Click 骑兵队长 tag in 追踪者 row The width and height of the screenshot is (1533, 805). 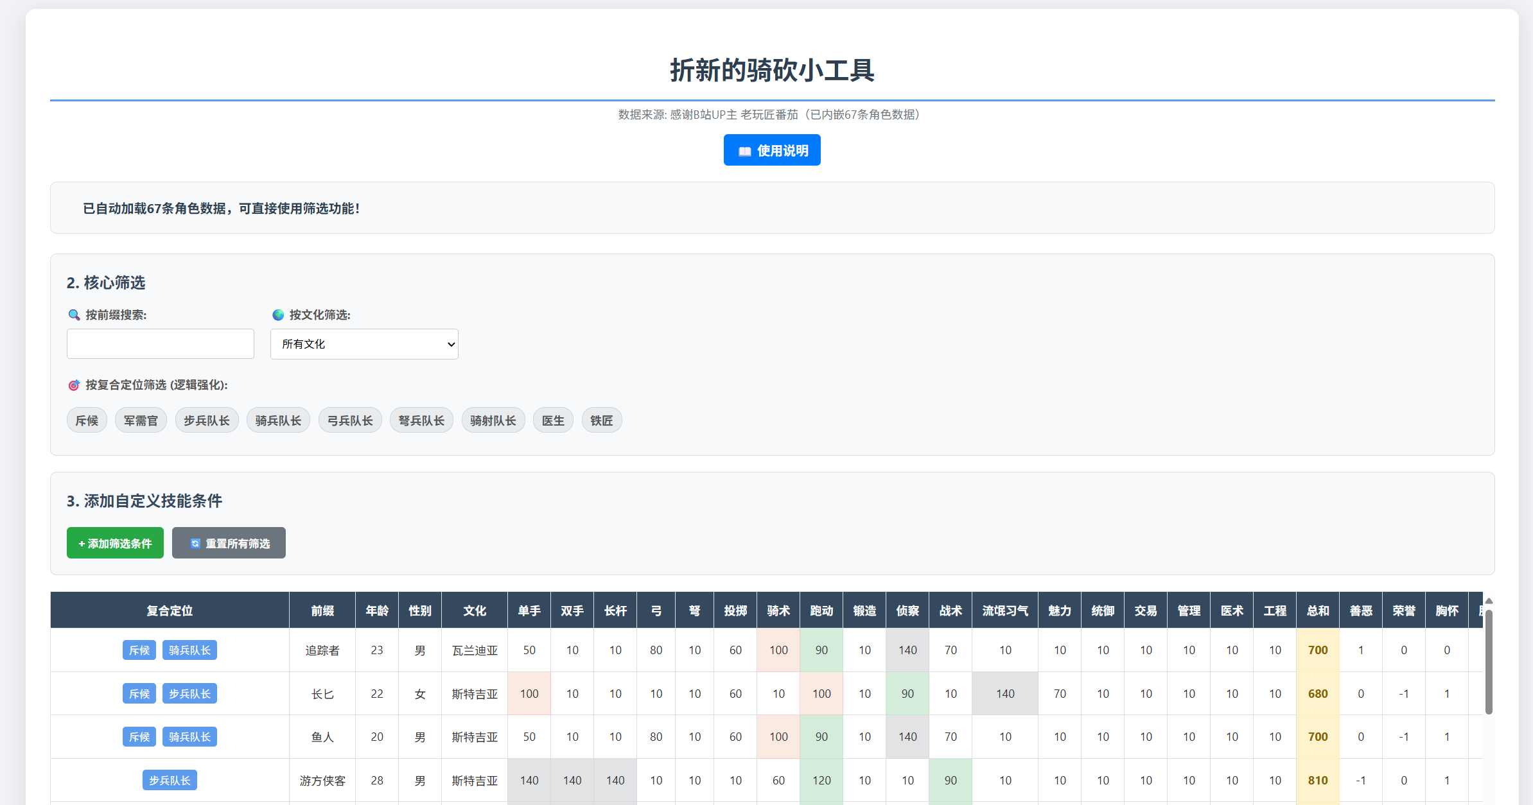coord(189,650)
